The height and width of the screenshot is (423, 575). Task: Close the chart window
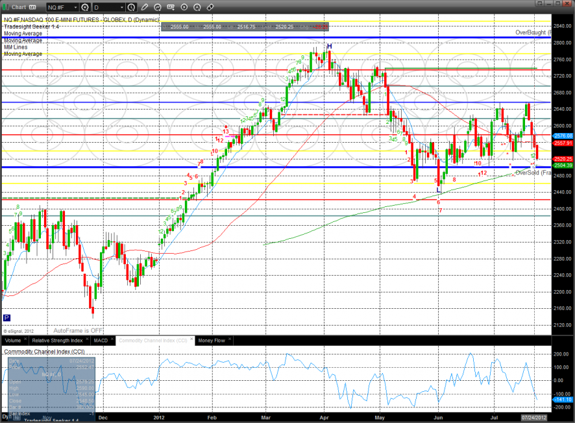coord(567,3)
